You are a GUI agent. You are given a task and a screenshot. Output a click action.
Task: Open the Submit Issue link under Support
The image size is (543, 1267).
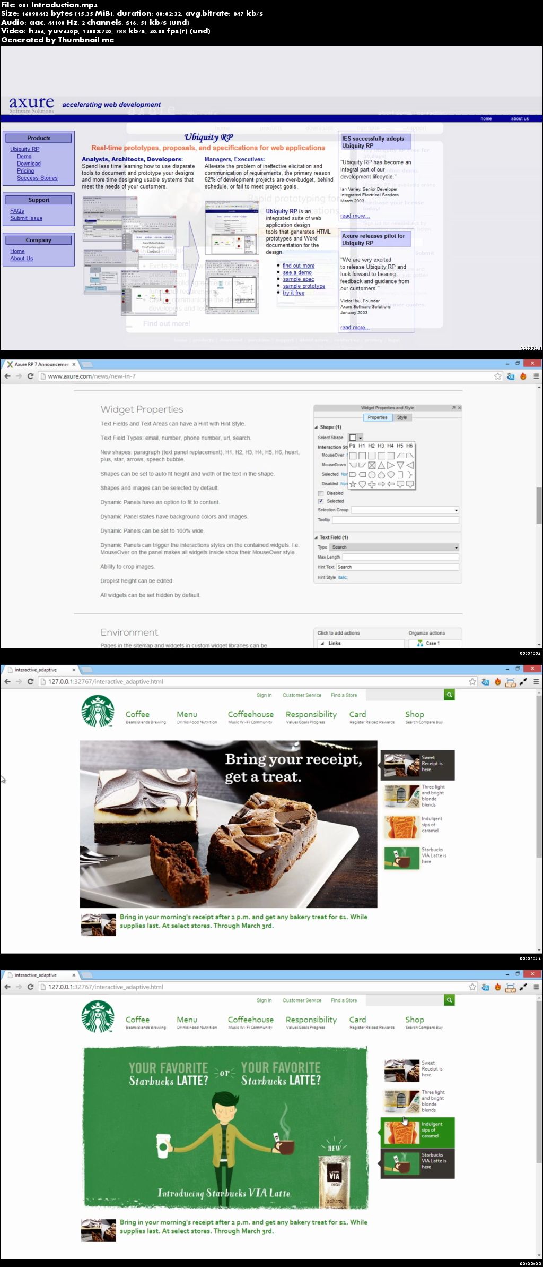(26, 218)
